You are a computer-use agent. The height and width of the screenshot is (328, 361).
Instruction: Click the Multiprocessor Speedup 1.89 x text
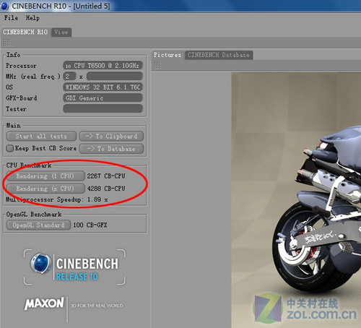(x=56, y=199)
